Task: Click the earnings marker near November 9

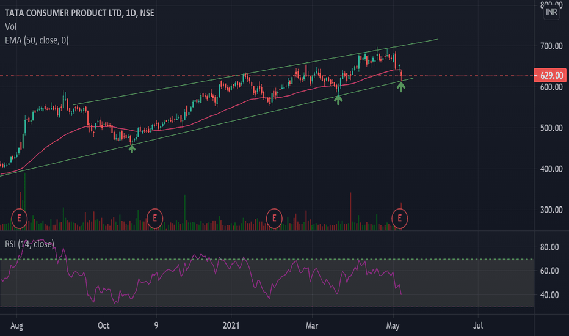Action: [x=155, y=218]
